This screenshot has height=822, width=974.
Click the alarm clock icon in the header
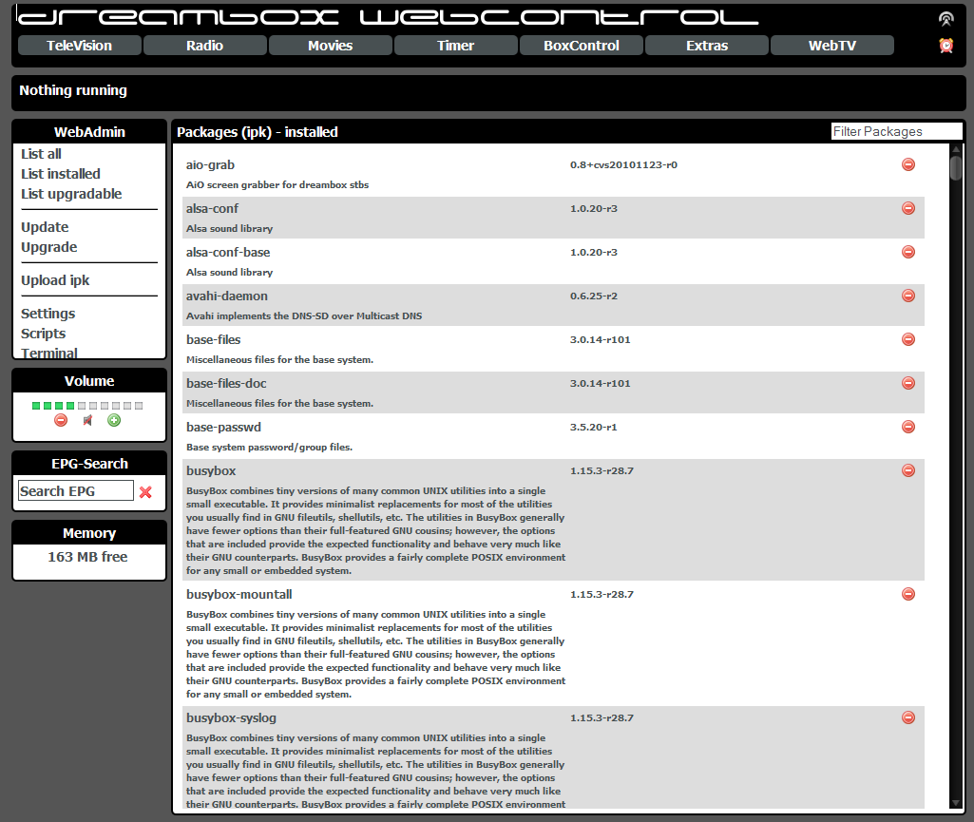tap(946, 46)
